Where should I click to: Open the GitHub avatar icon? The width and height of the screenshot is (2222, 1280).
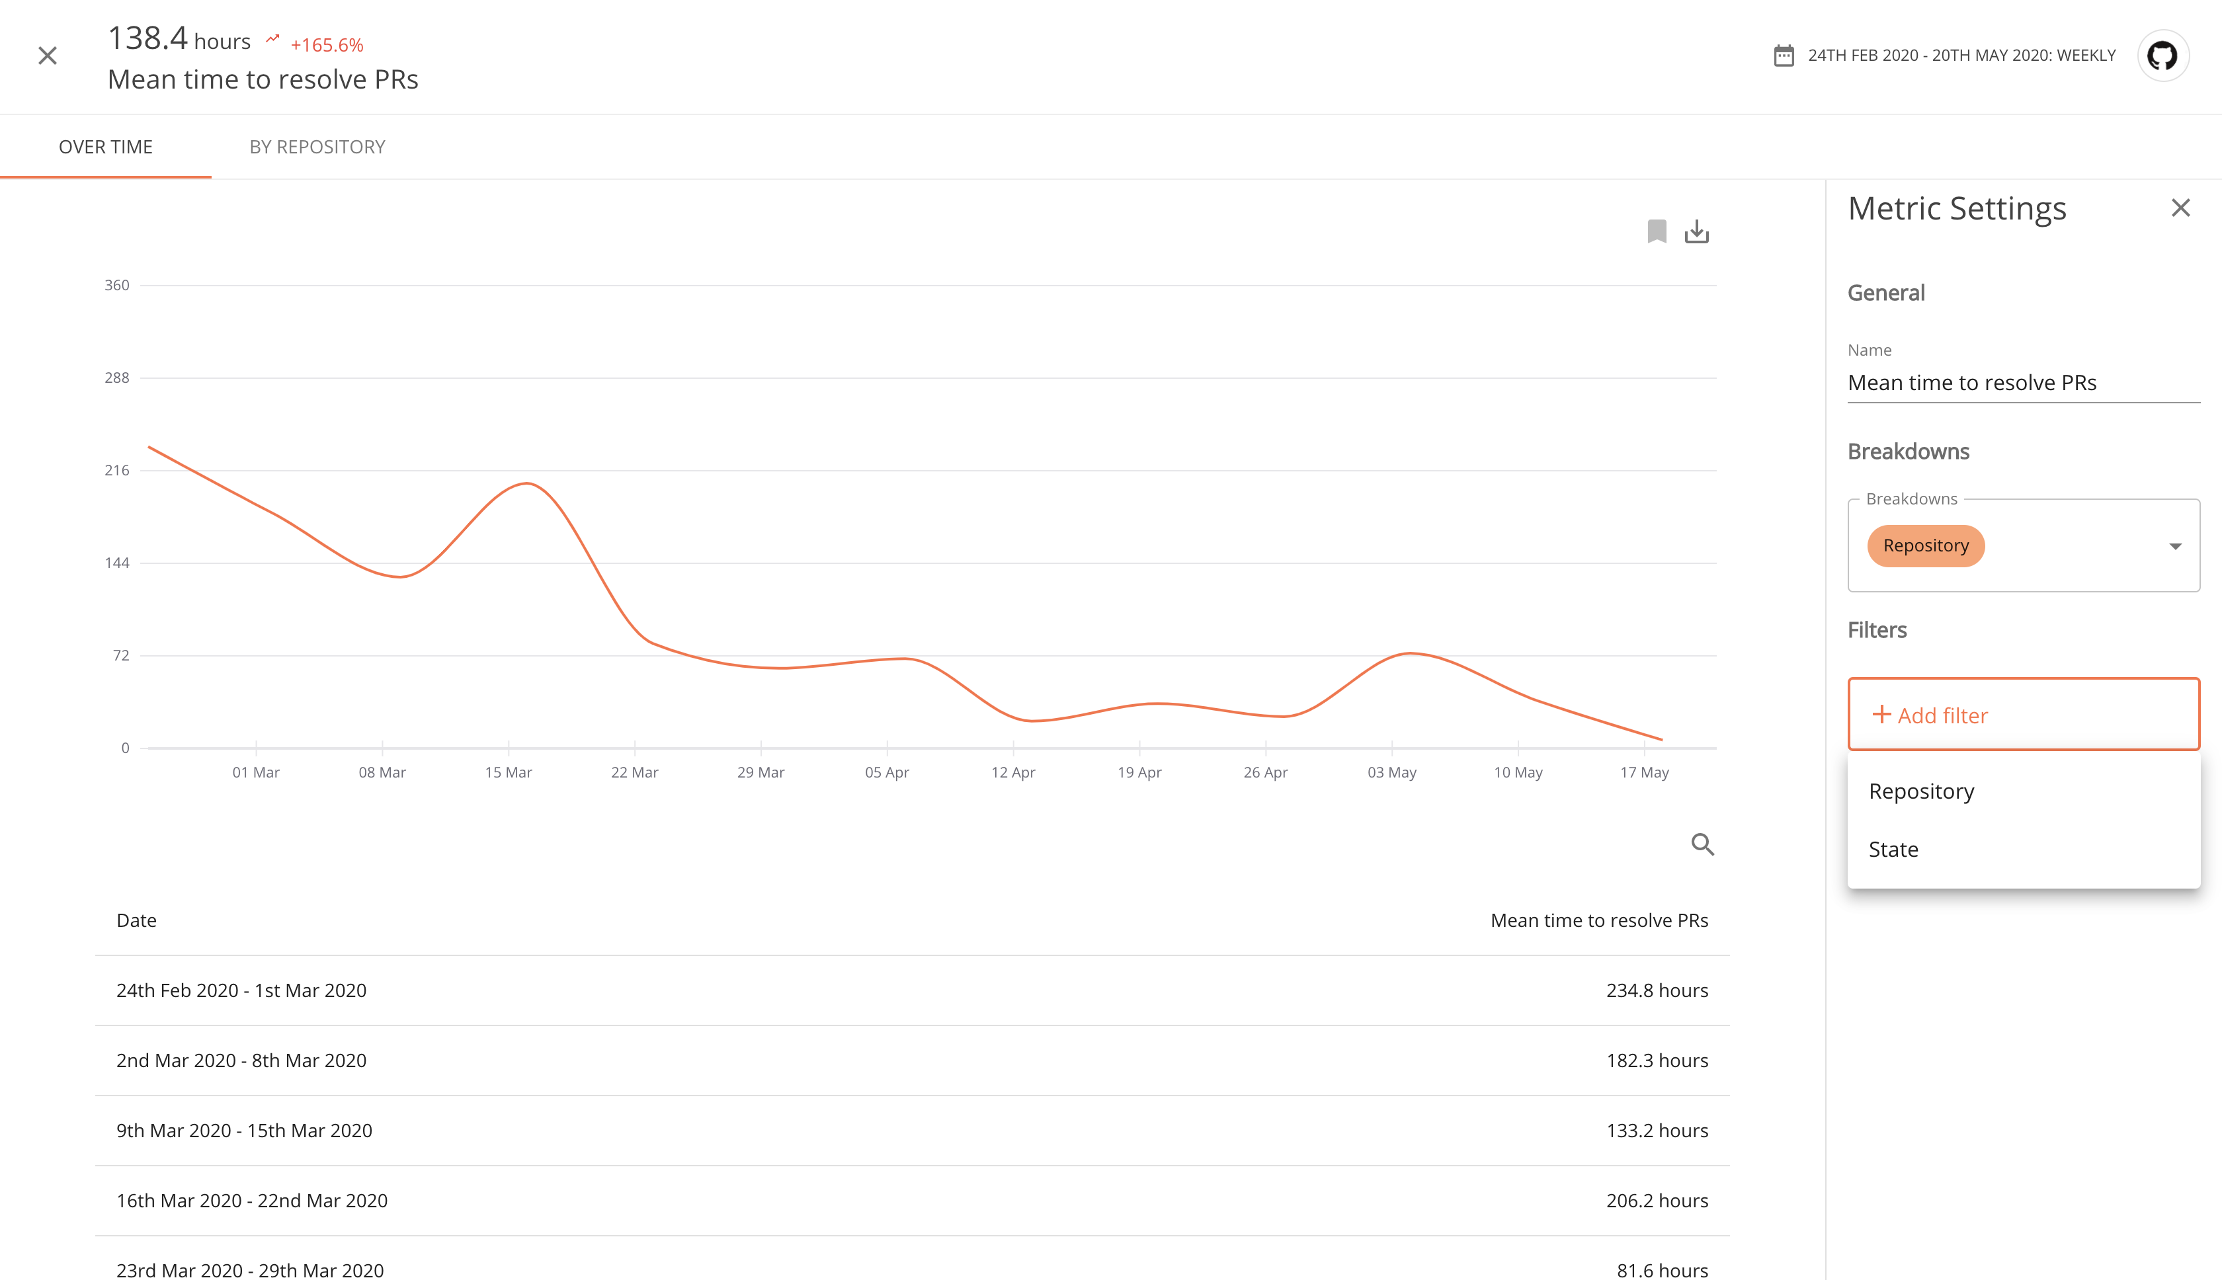(2162, 56)
